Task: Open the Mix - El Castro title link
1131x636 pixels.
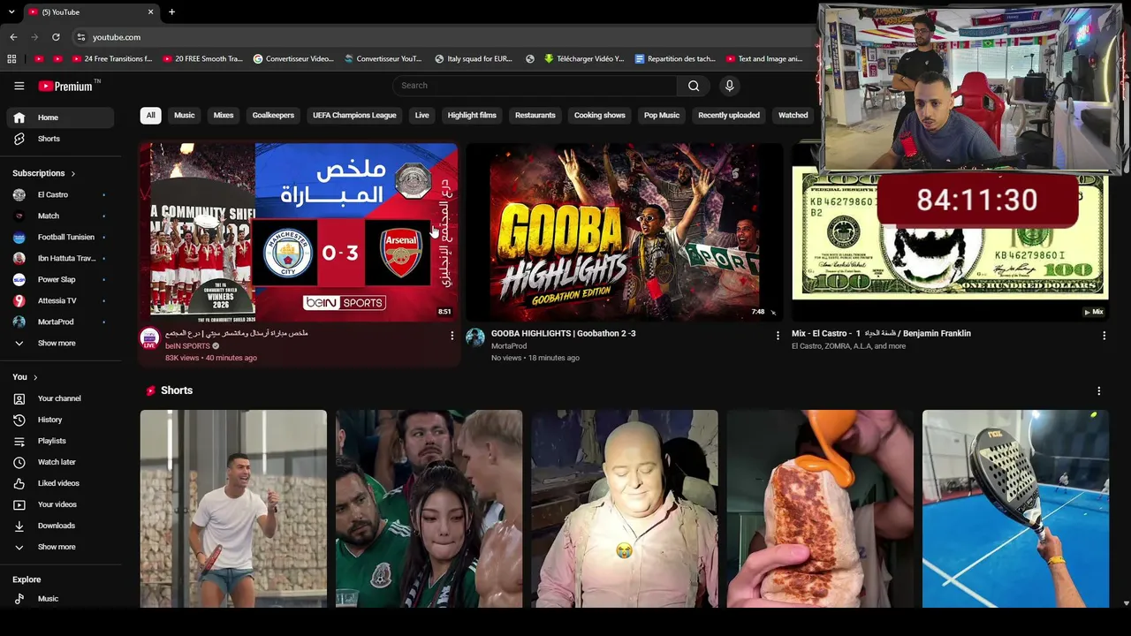Action: click(881, 334)
